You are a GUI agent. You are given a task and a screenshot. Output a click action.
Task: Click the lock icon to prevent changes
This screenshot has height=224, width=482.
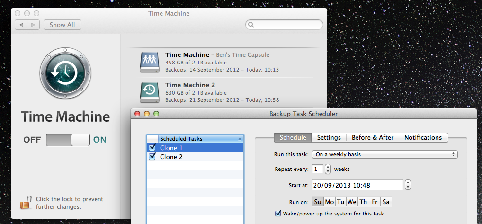[x=25, y=203]
